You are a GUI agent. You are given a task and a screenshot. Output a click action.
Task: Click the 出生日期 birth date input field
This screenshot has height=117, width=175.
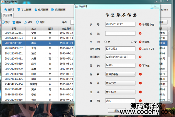(120, 49)
